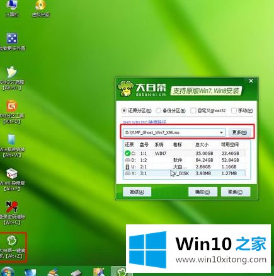Screen dimensions: 274x276
Task: Click the green checkmark on the C: row
Action: [x=127, y=153]
